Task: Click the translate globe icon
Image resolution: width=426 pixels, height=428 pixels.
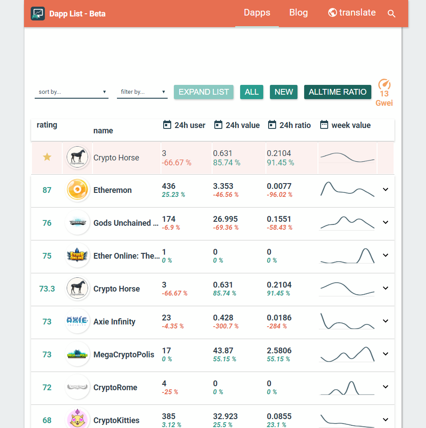Action: coord(332,12)
